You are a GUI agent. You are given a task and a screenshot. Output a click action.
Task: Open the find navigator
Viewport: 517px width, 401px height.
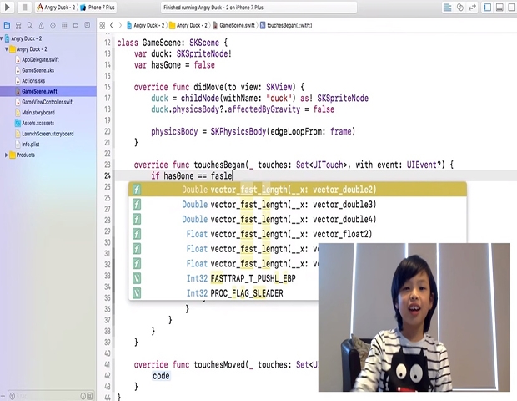(30, 25)
